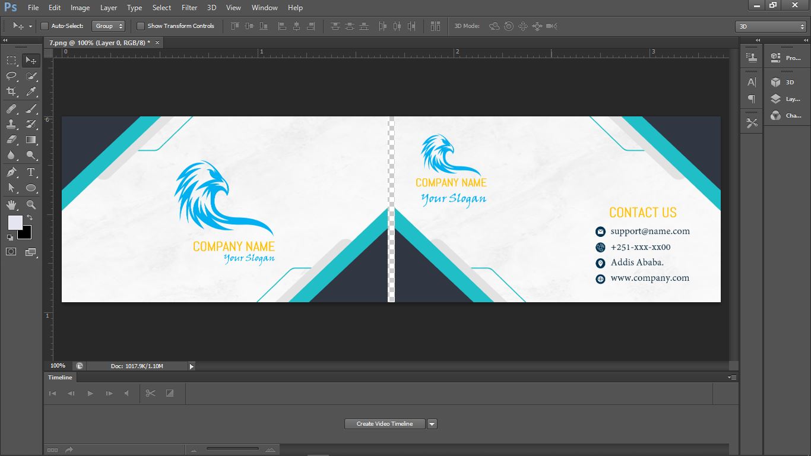Open the Layers panel button
Image resolution: width=811 pixels, height=456 pixels.
(787, 99)
